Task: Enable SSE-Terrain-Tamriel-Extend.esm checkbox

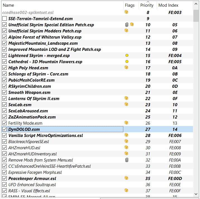Action: coord(4,18)
